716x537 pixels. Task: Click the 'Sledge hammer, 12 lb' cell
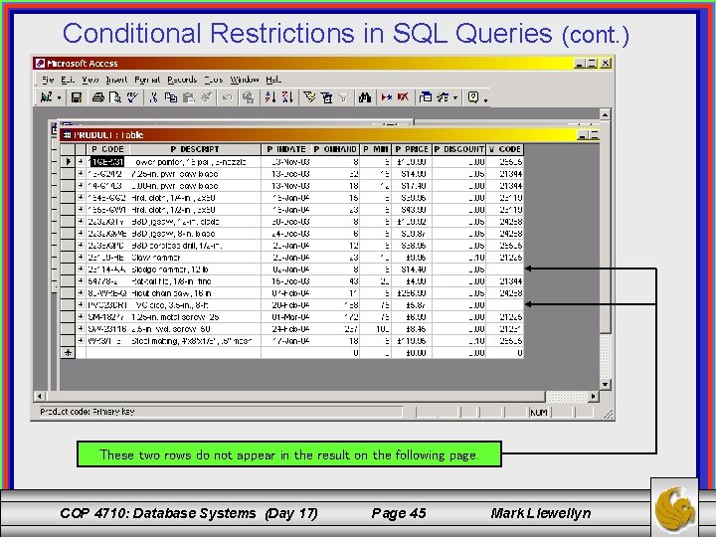[x=196, y=268]
